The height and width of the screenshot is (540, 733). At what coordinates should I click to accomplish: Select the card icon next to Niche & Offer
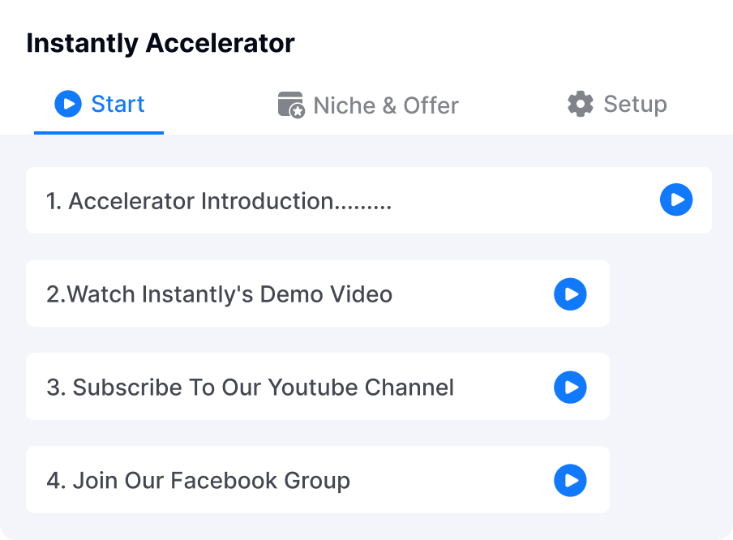click(292, 103)
